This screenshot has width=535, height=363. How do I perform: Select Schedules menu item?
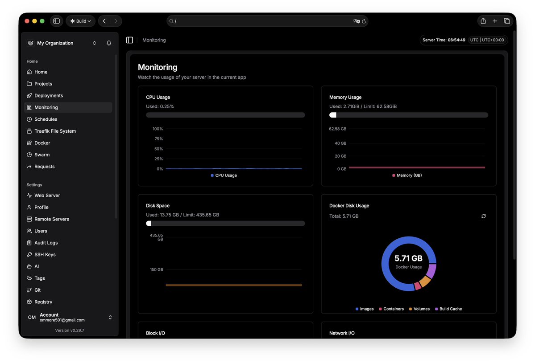tap(68, 119)
